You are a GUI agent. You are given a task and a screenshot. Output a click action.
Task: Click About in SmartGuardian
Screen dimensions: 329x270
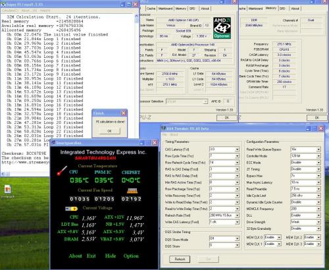click(75, 256)
